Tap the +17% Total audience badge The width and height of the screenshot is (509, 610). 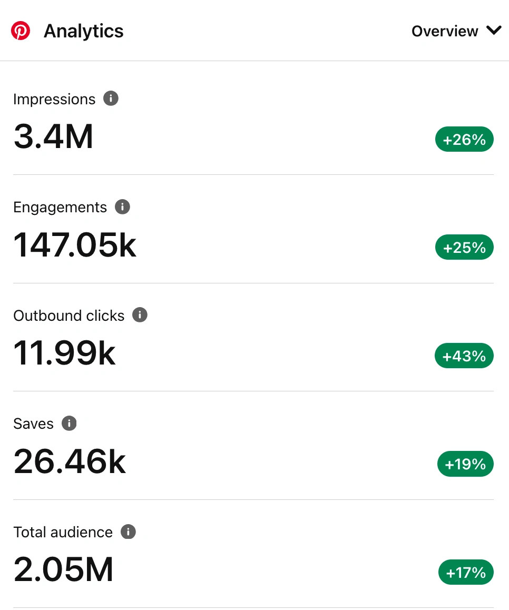(x=466, y=573)
